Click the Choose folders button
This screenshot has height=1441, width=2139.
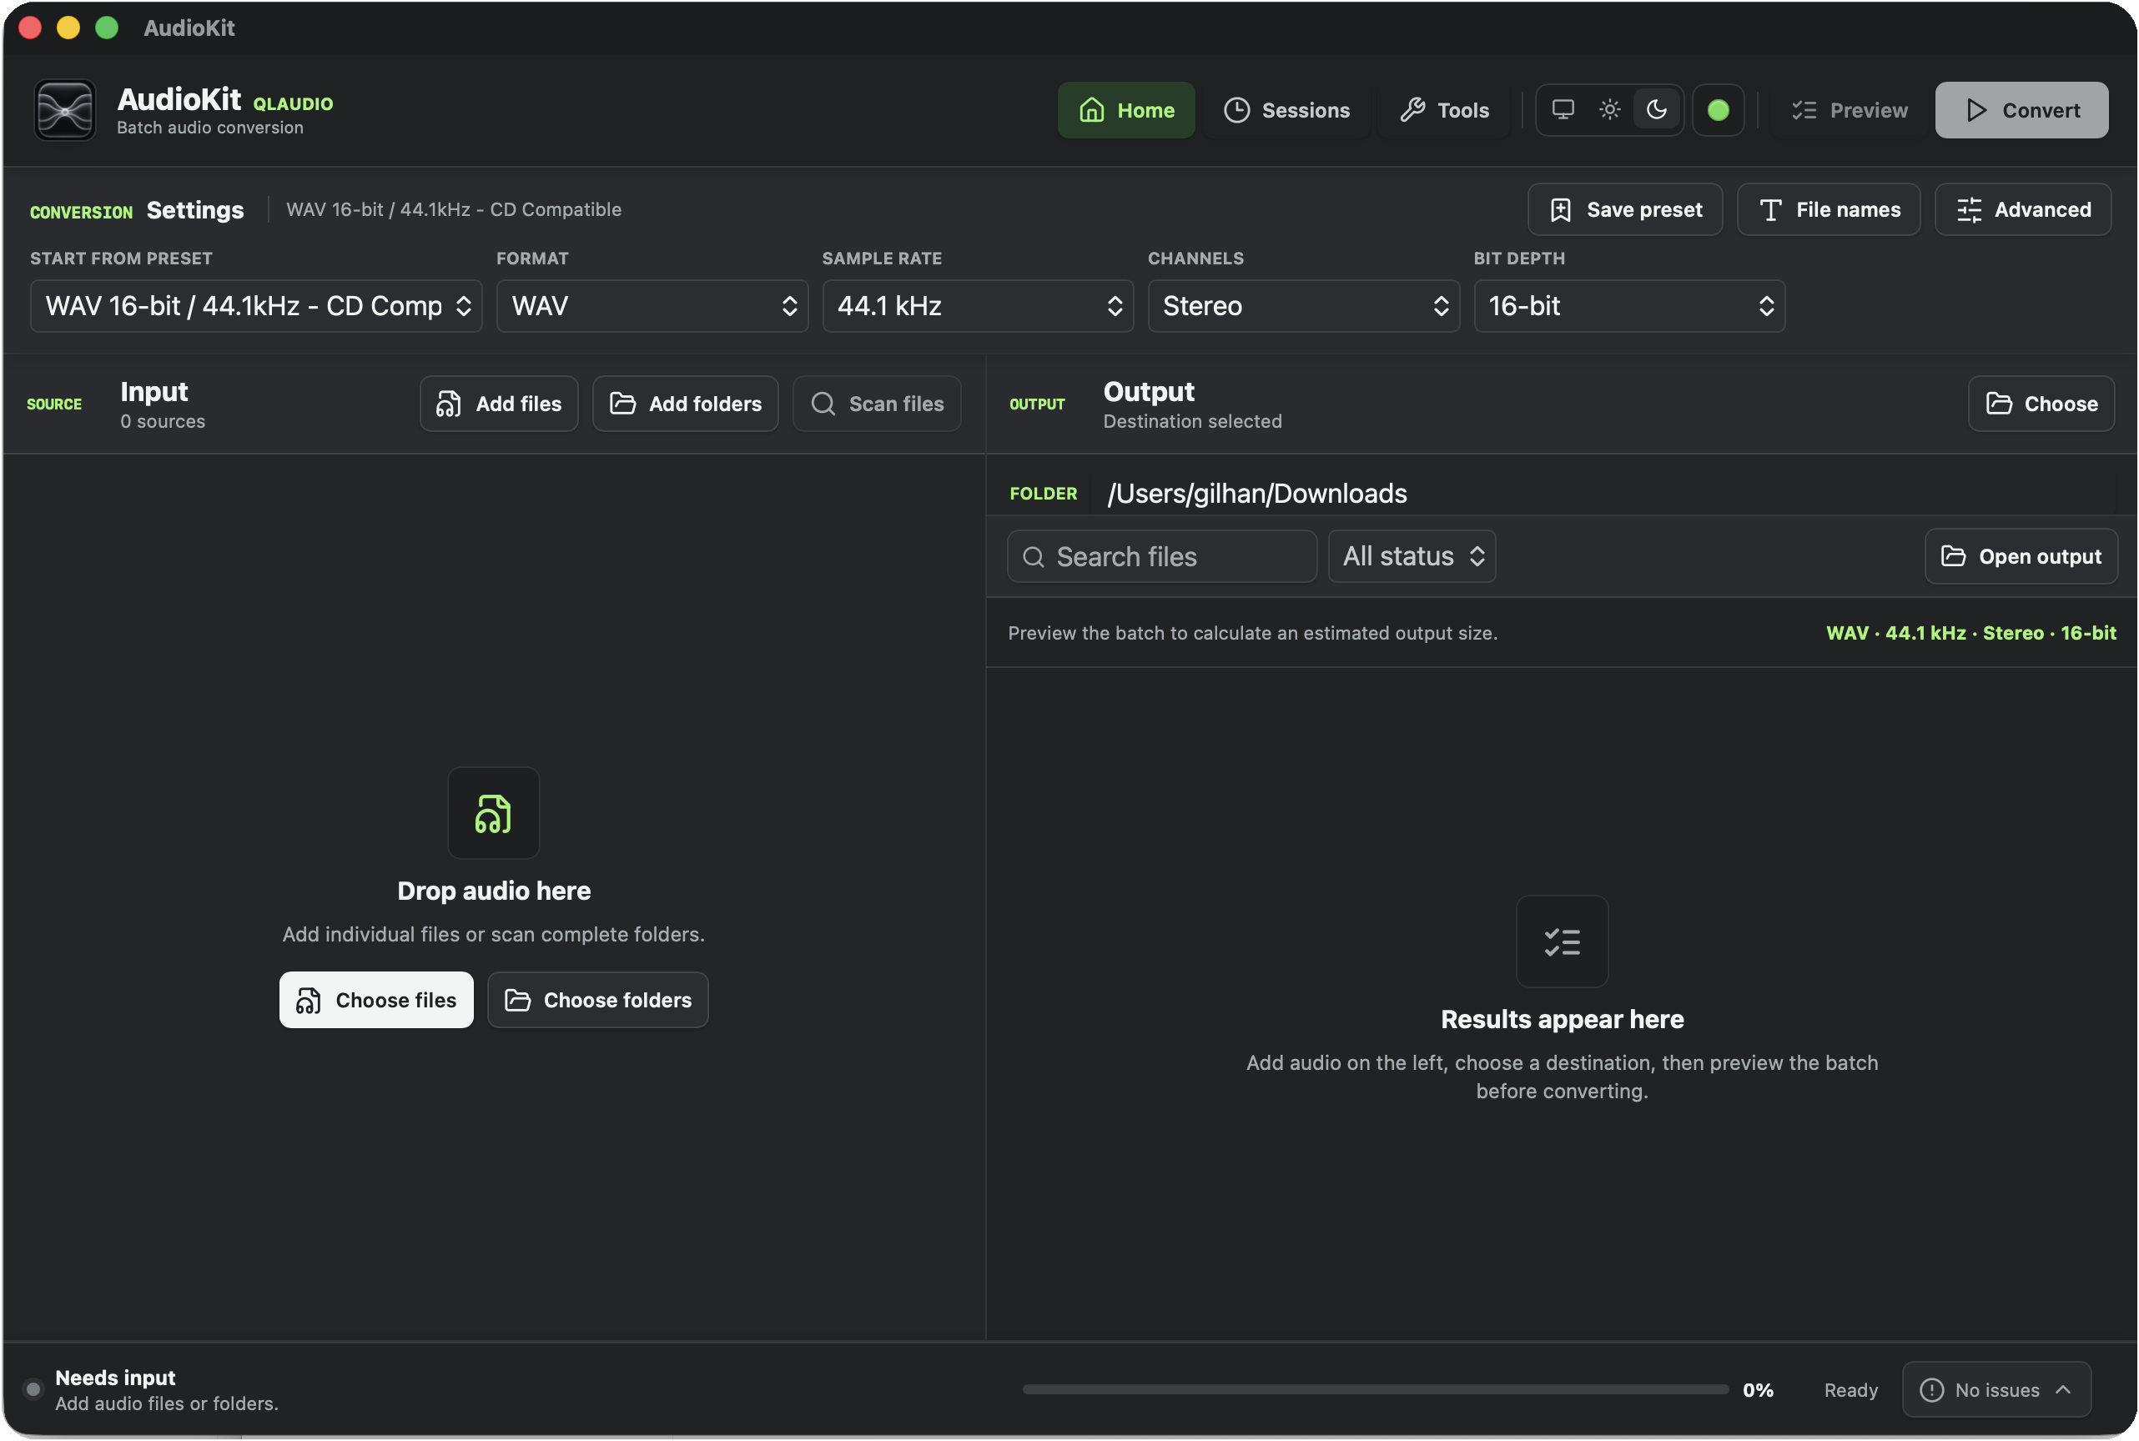597,1000
